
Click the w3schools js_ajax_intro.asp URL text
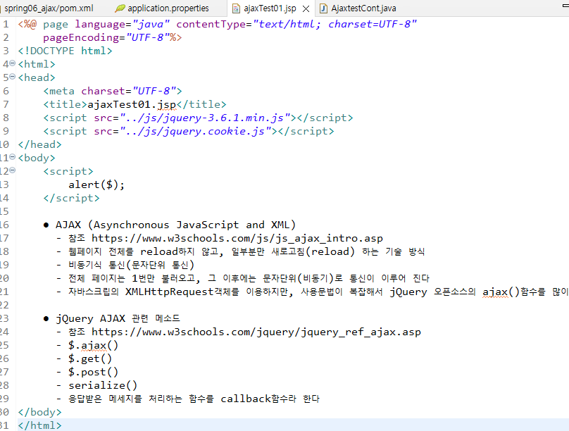click(237, 238)
